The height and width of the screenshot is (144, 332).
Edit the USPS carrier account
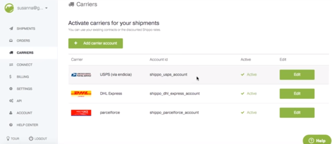click(x=297, y=75)
